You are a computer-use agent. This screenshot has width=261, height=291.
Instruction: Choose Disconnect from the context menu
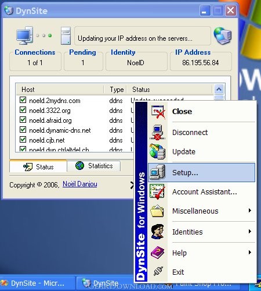[202, 132]
